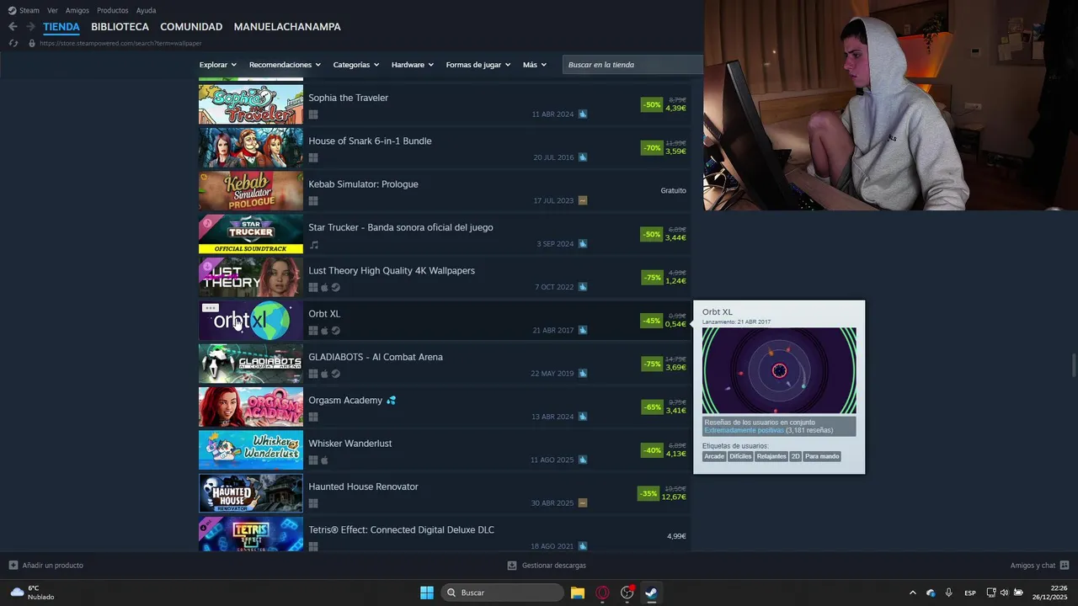This screenshot has height=606, width=1078.
Task: Click the Steam logo in the top menu
Action: click(x=12, y=10)
